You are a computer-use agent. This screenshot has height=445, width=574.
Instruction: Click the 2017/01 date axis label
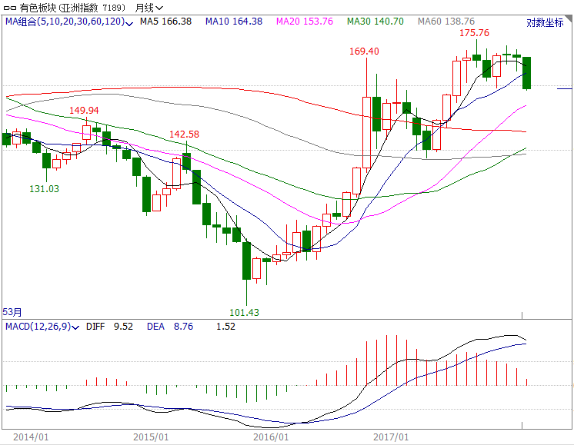pos(391,437)
